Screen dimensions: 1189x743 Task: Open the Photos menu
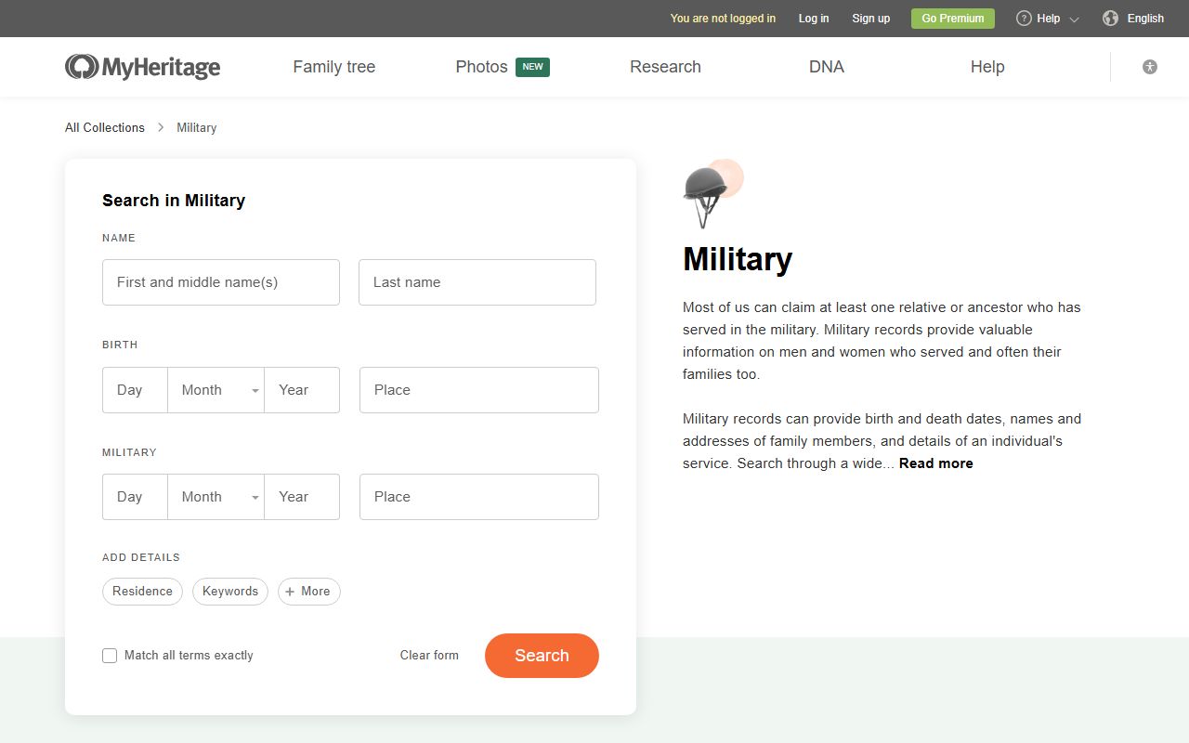[x=481, y=67]
